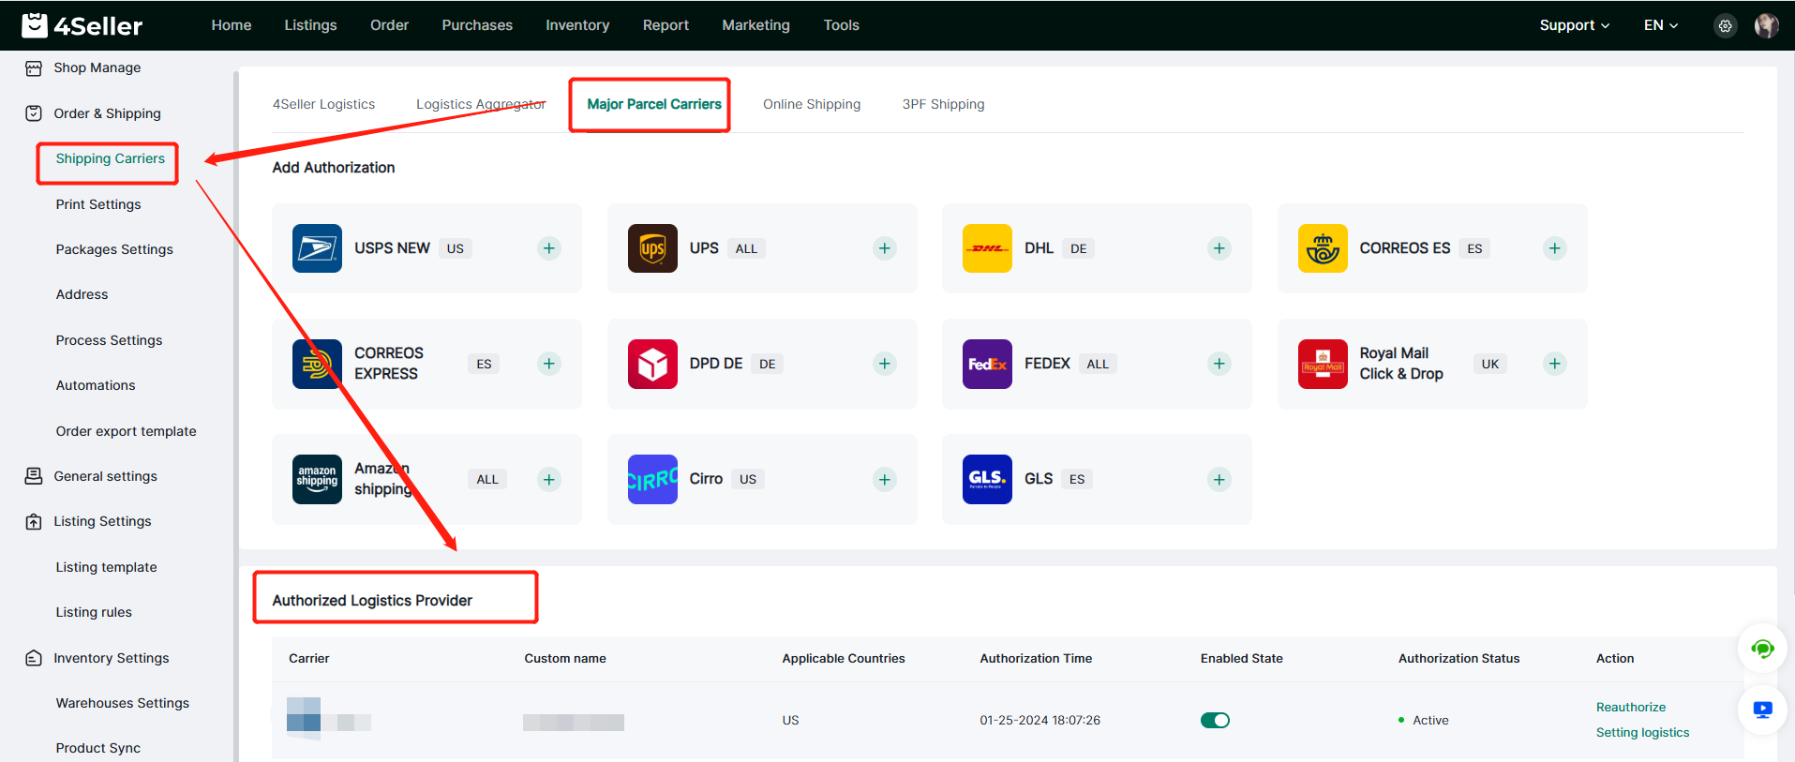Screen dimensions: 1795x762
Task: Switch to the Online Shipping tab
Action: (812, 104)
